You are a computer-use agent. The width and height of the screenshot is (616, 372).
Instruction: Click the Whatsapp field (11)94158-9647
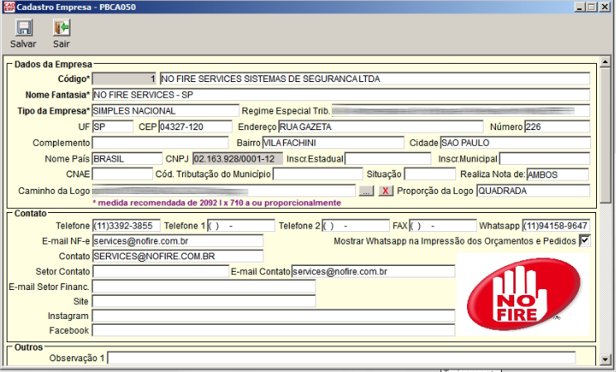[x=556, y=225]
